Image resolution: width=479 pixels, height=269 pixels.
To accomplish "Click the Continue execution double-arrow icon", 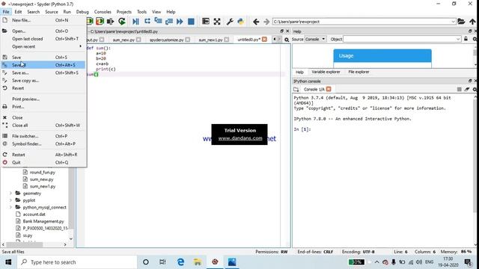I will [180, 22].
